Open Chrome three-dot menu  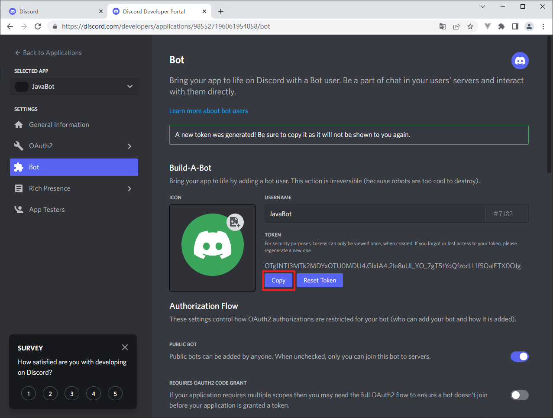[x=543, y=26]
